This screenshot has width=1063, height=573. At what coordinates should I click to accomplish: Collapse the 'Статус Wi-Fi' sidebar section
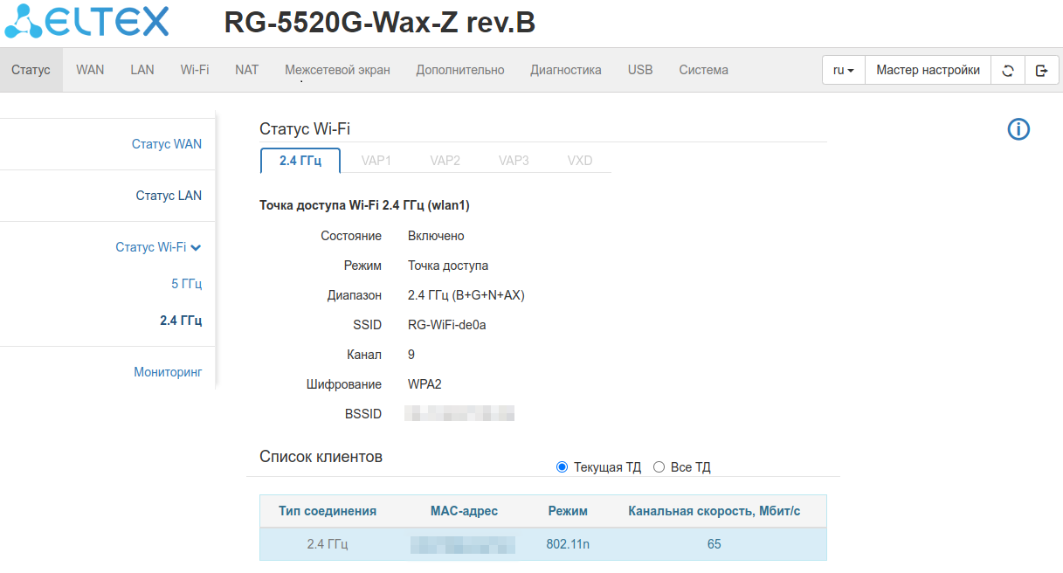click(x=158, y=247)
